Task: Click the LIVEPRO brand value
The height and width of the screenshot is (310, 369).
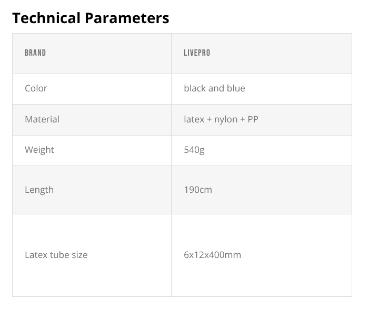Action: tap(197, 53)
